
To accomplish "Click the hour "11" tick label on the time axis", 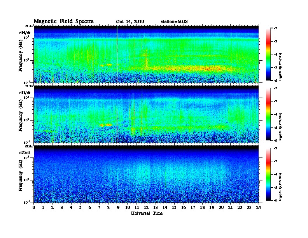I will tap(137, 207).
